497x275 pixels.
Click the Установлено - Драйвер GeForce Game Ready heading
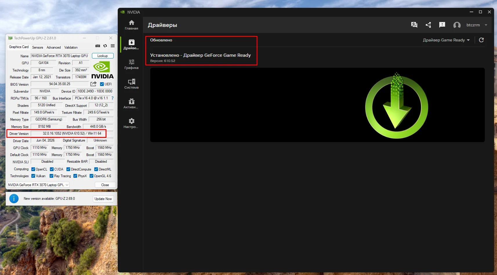[x=200, y=55]
